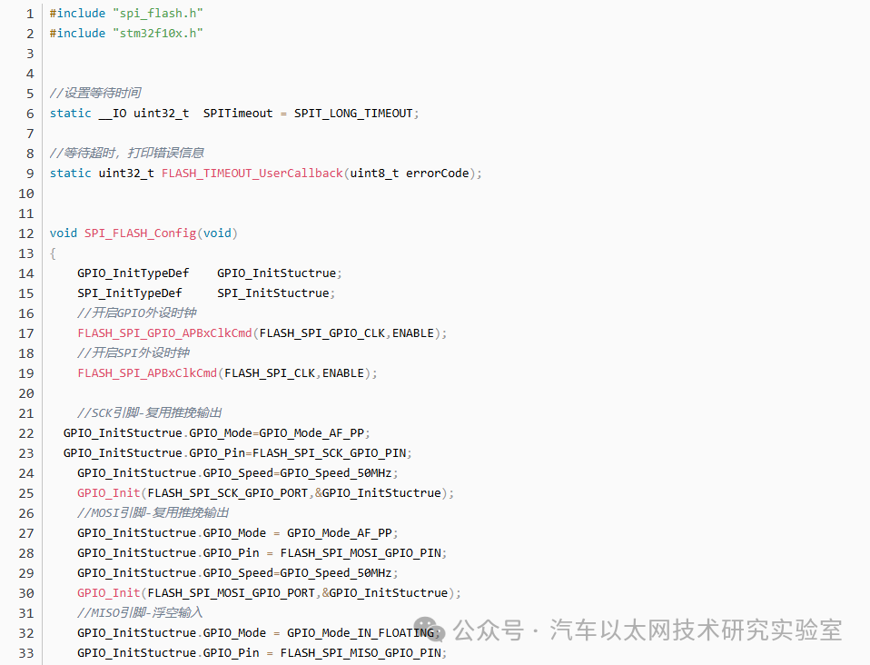
Task: Click the "spi_flash.h" include string
Action: (158, 14)
